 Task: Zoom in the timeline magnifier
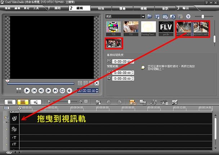click(81, 102)
